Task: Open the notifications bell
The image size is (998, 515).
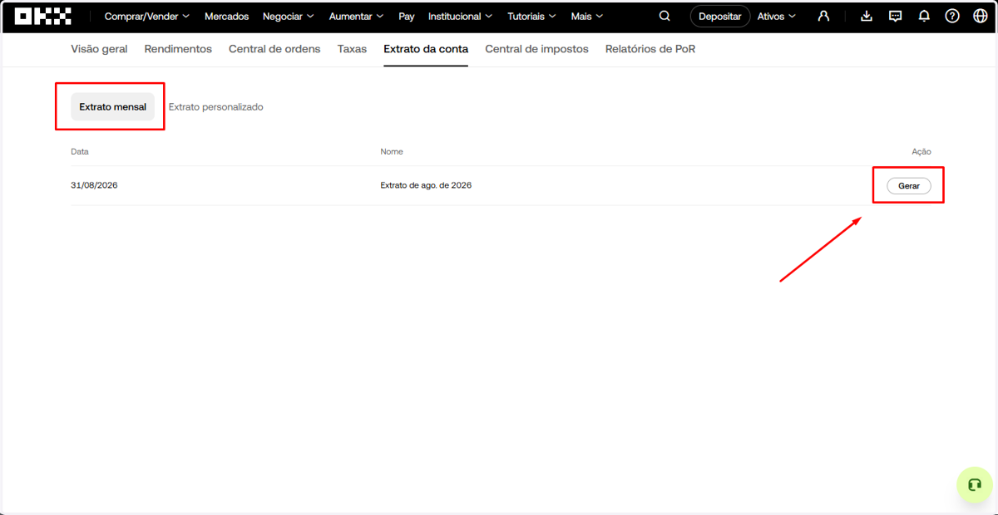Action: click(924, 16)
